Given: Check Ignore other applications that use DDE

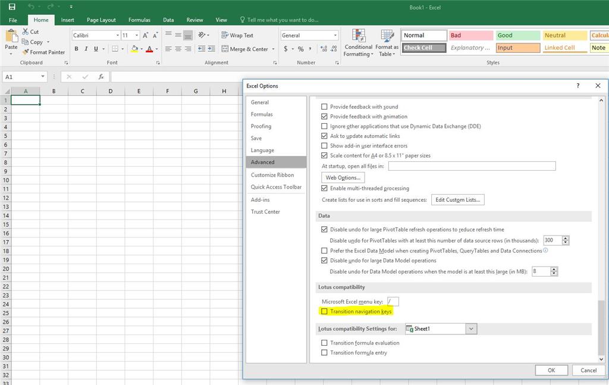Looking at the screenshot, I should pos(324,126).
